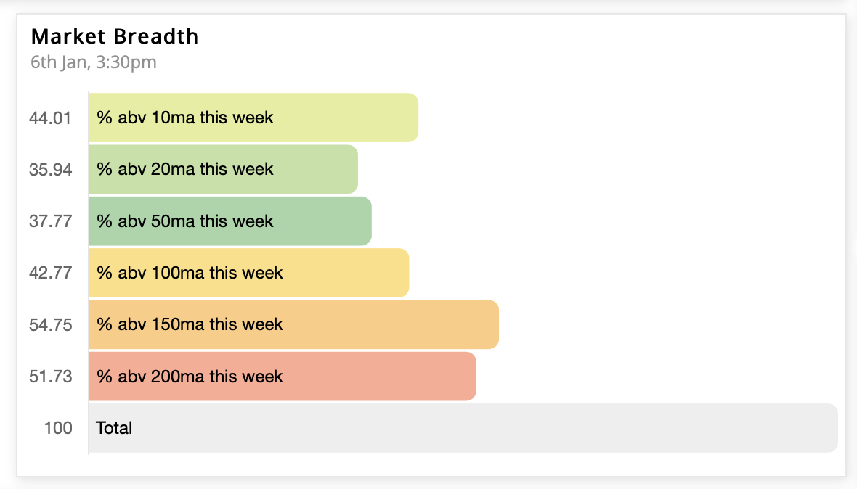Click the 42.77 value label

coord(50,273)
